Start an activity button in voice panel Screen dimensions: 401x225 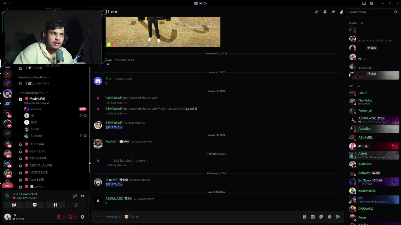55,205
